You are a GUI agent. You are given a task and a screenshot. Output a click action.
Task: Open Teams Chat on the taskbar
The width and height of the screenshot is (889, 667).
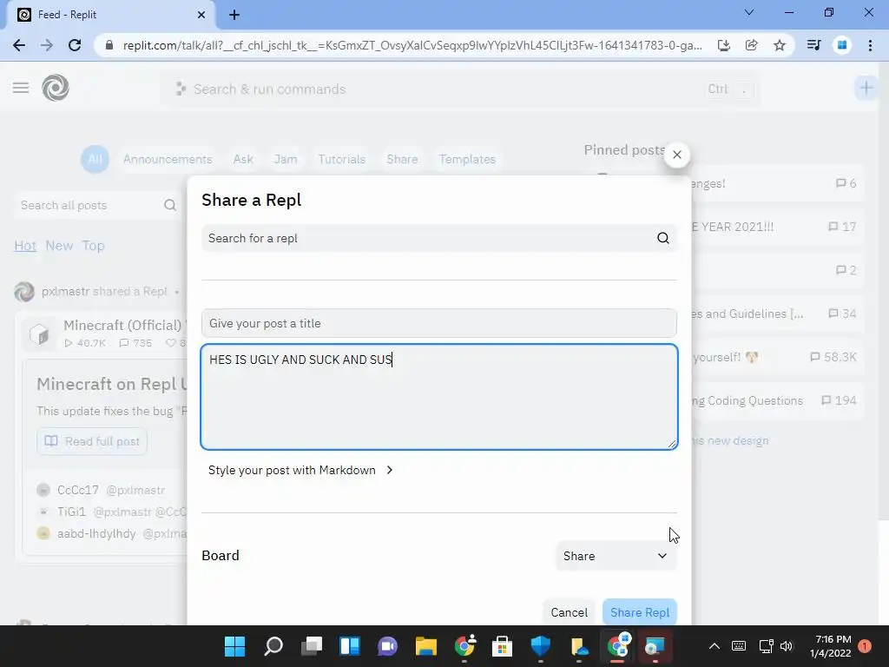point(388,646)
